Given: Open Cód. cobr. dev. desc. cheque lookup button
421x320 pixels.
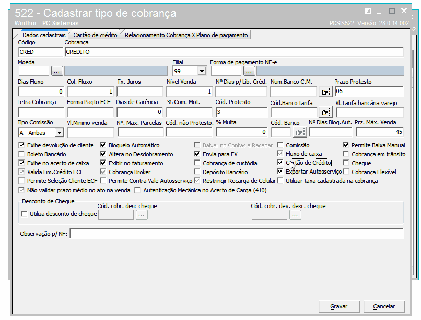Looking at the screenshot, I should 295,215.
